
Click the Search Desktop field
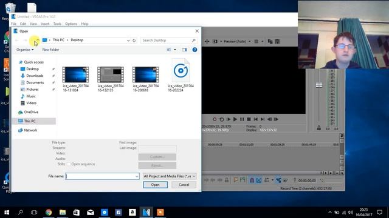click(169, 40)
